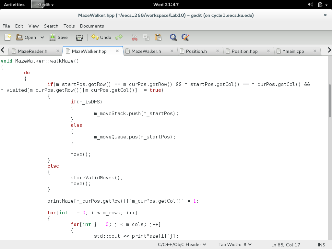Expand the Open recent files dropdown arrow
The height and width of the screenshot is (249, 332).
(x=42, y=37)
